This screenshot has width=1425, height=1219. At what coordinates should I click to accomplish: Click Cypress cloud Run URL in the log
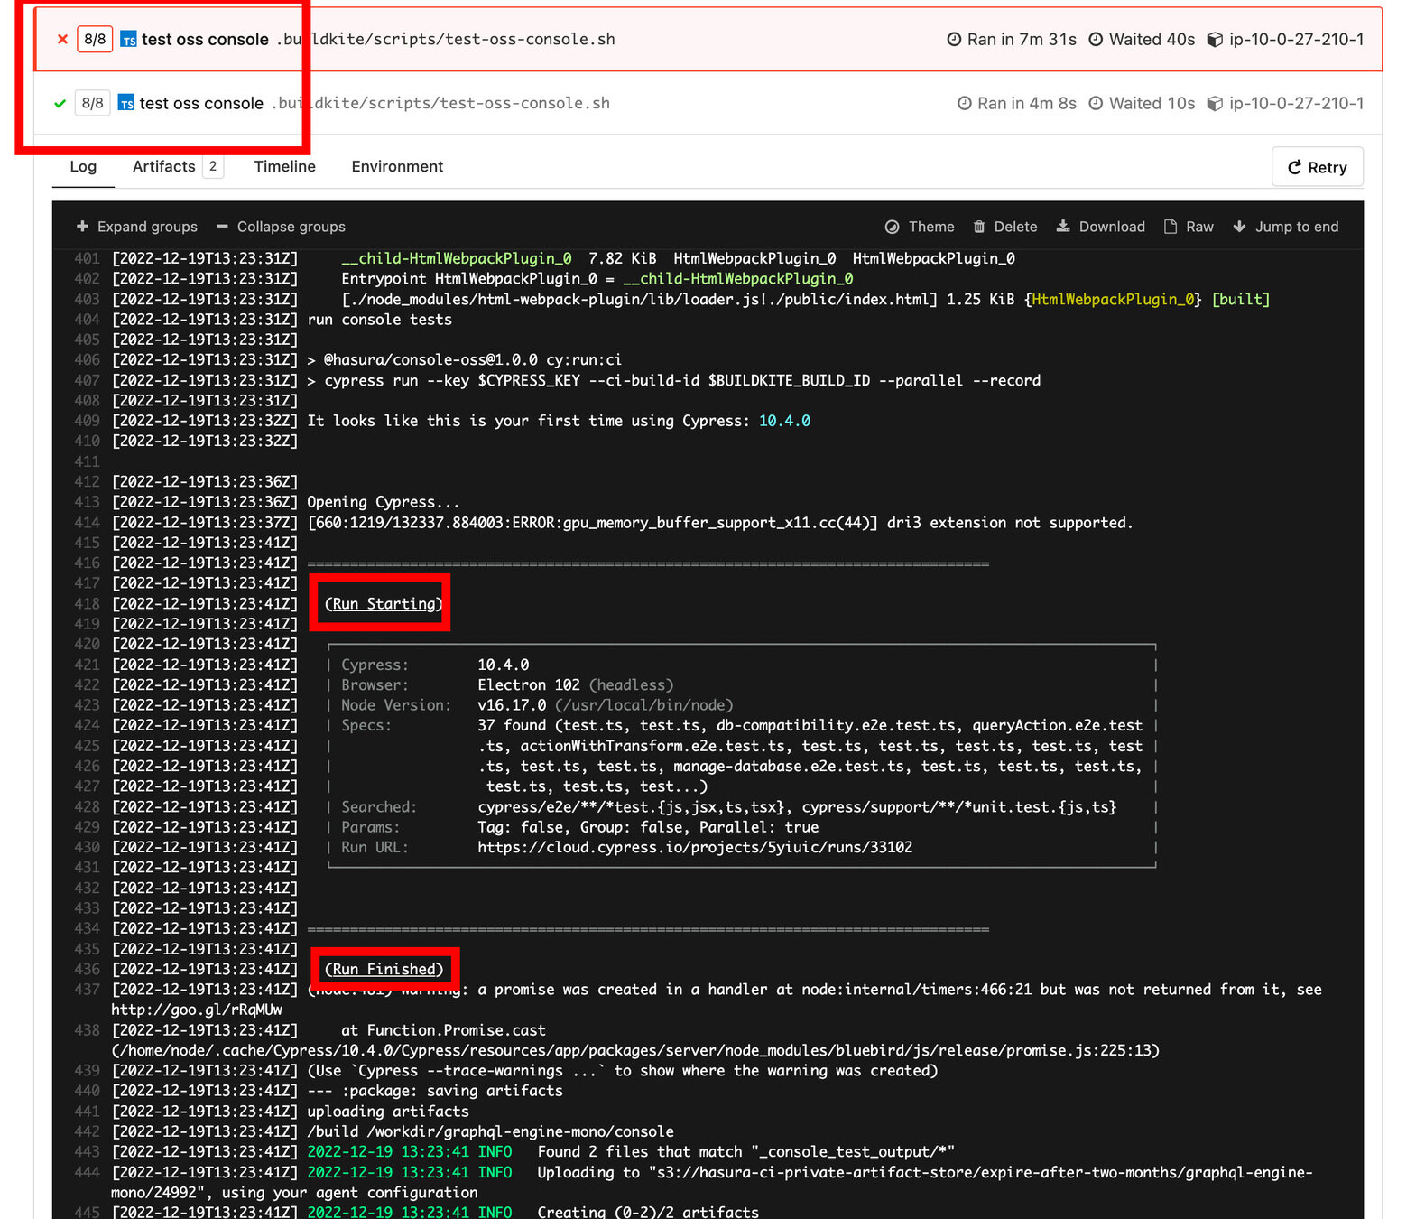tap(695, 847)
